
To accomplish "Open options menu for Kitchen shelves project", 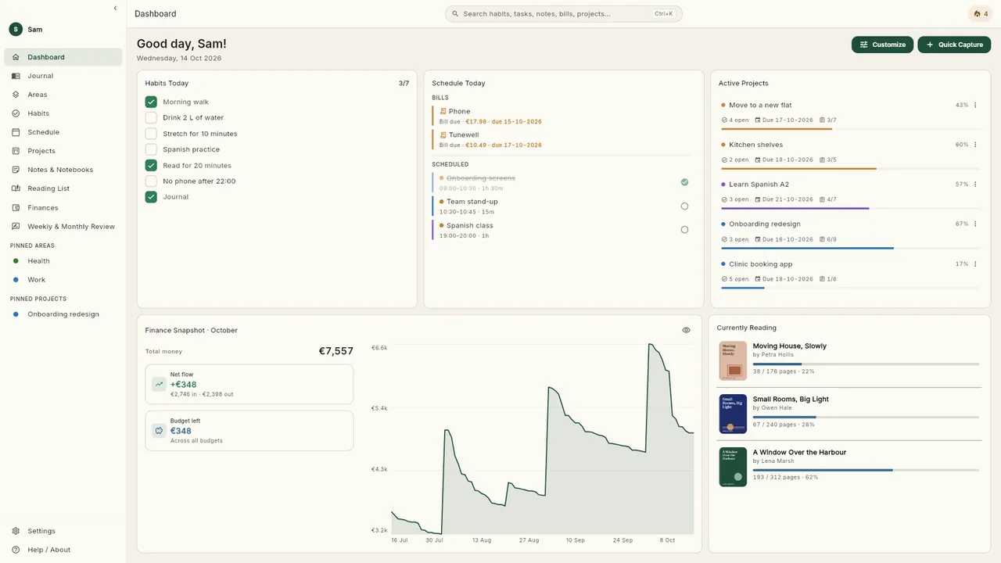I will pyautogui.click(x=975, y=145).
